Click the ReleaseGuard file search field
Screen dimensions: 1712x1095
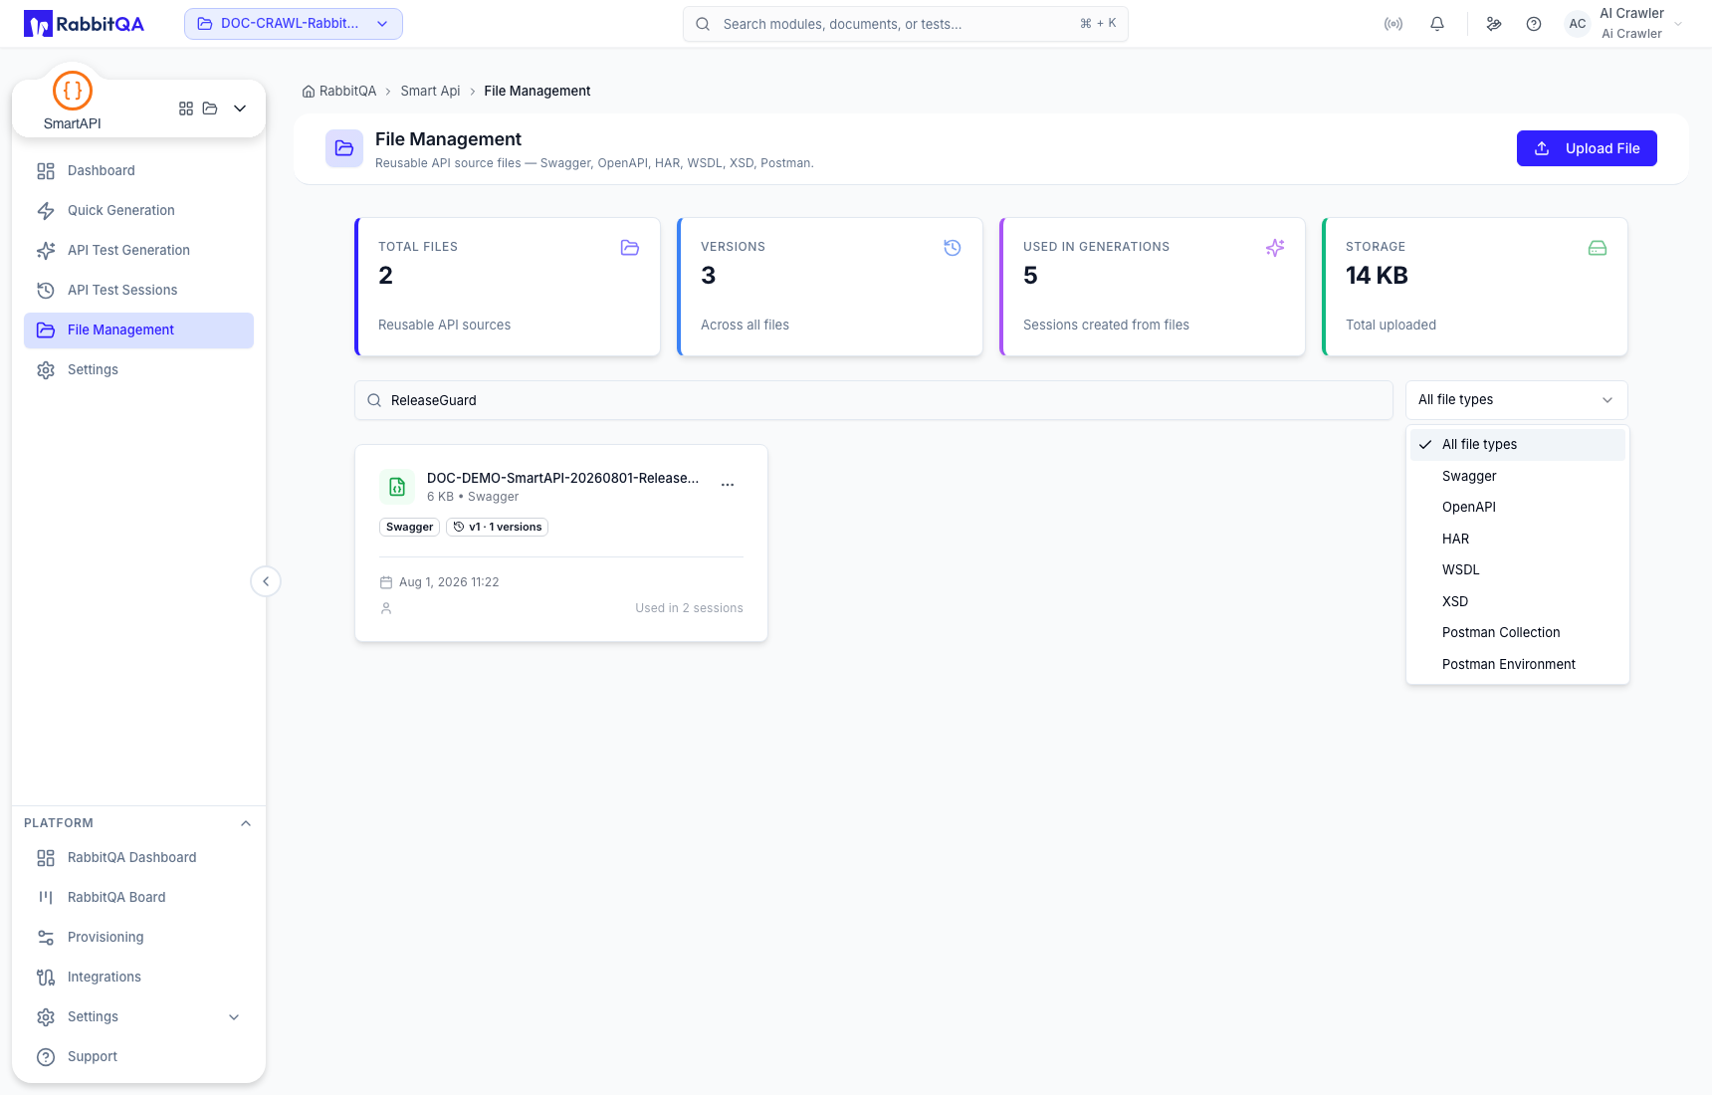(x=873, y=400)
